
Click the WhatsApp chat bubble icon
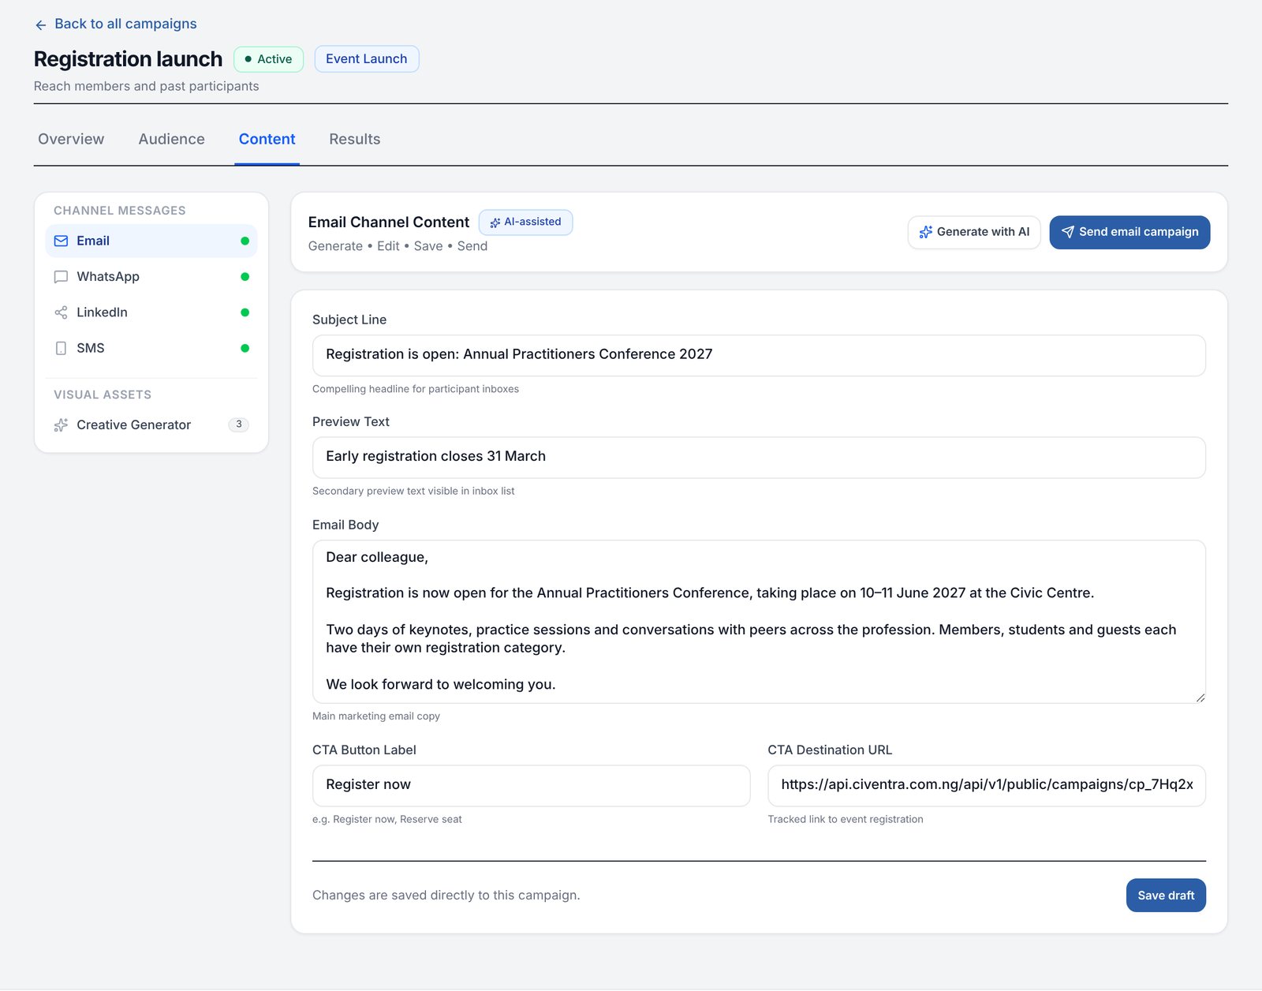[61, 277]
